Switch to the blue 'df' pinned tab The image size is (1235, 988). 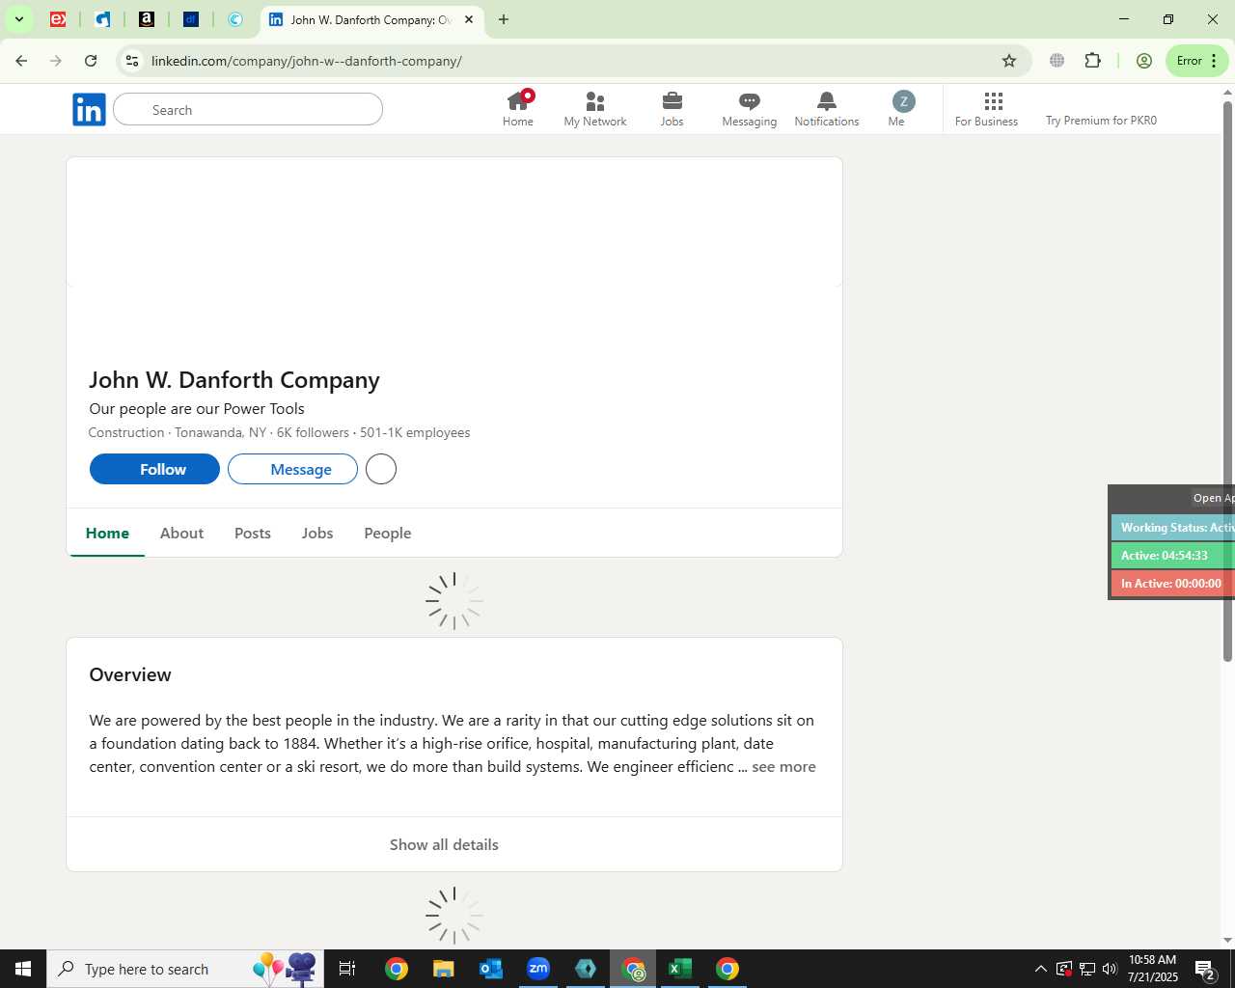coord(191,19)
